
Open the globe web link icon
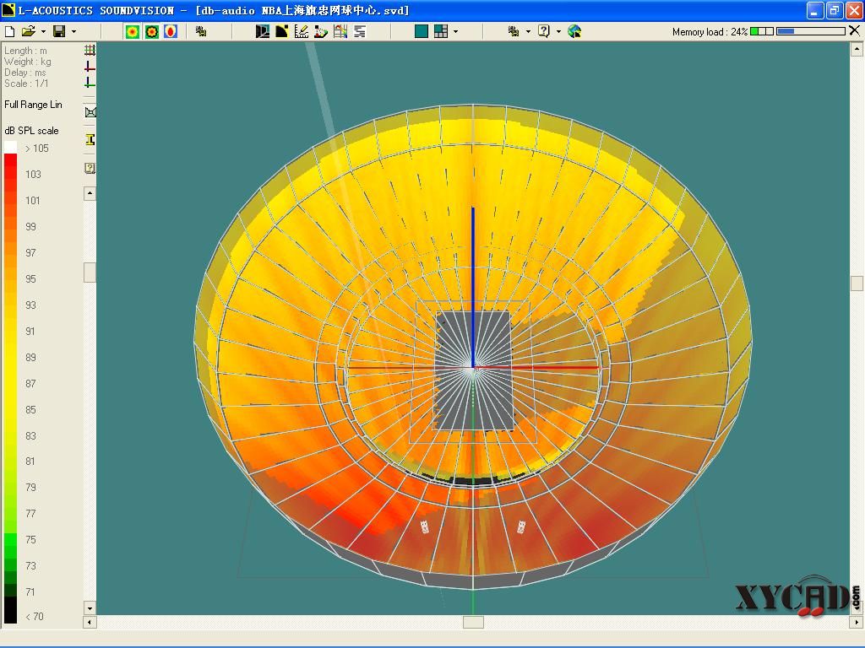[x=574, y=31]
